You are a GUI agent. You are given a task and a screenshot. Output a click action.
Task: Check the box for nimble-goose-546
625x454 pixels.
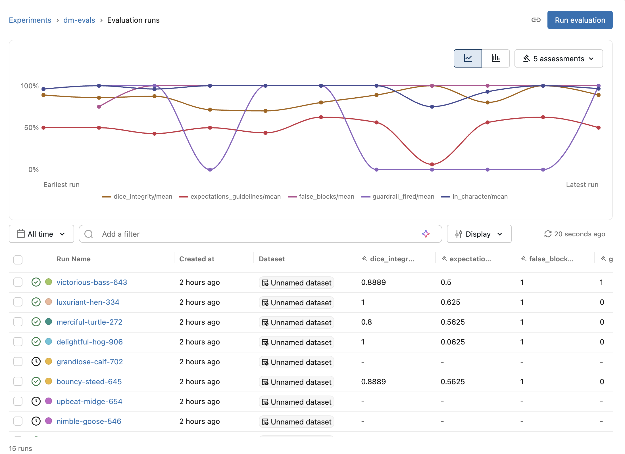coord(18,421)
